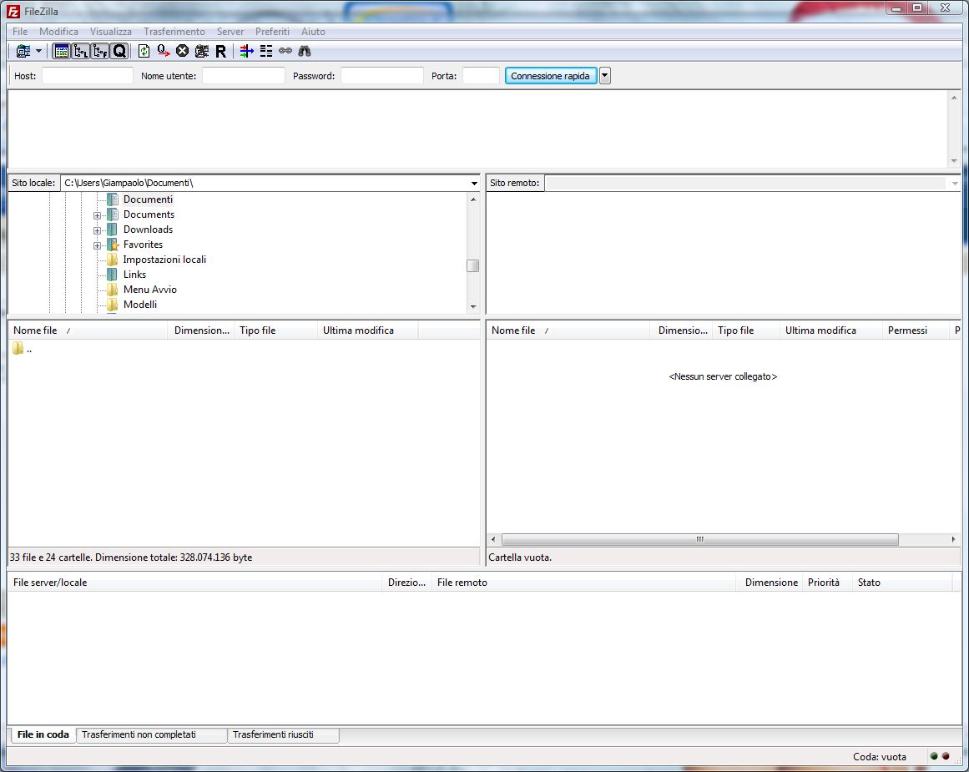Focus the Host input field
969x772 pixels.
pyautogui.click(x=87, y=76)
